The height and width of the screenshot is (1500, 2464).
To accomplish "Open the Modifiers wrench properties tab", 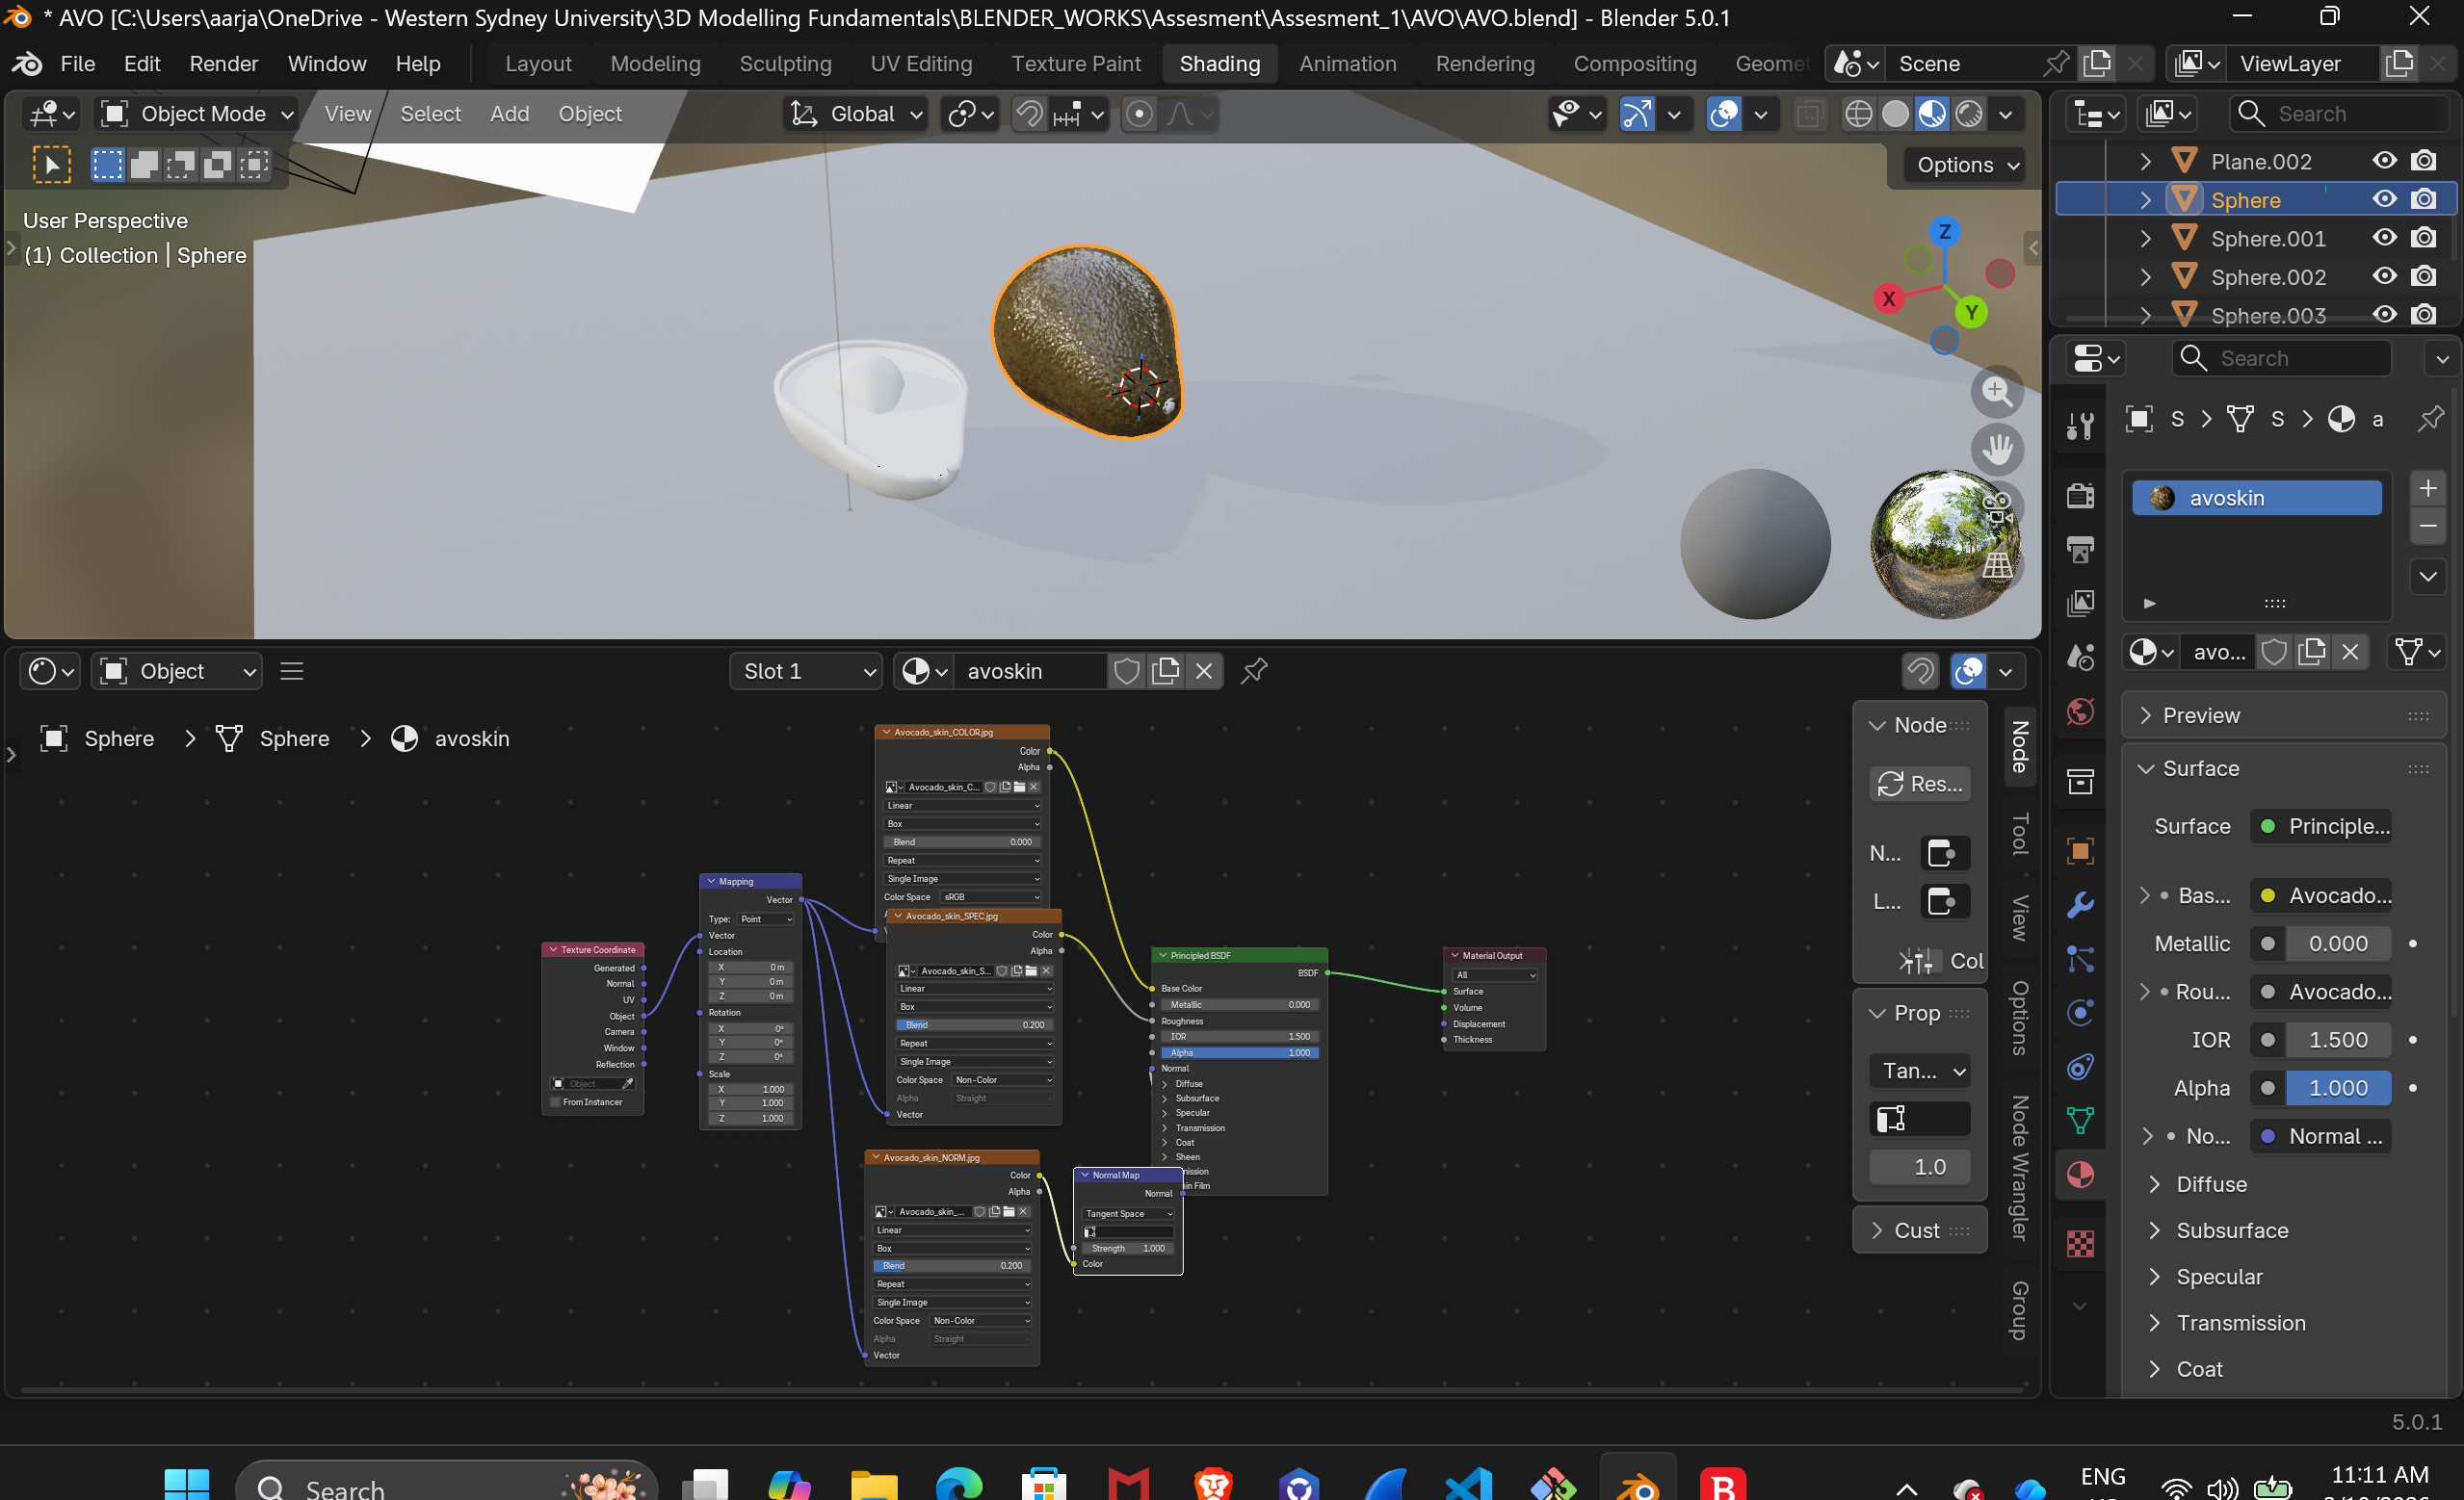I will (2080, 904).
